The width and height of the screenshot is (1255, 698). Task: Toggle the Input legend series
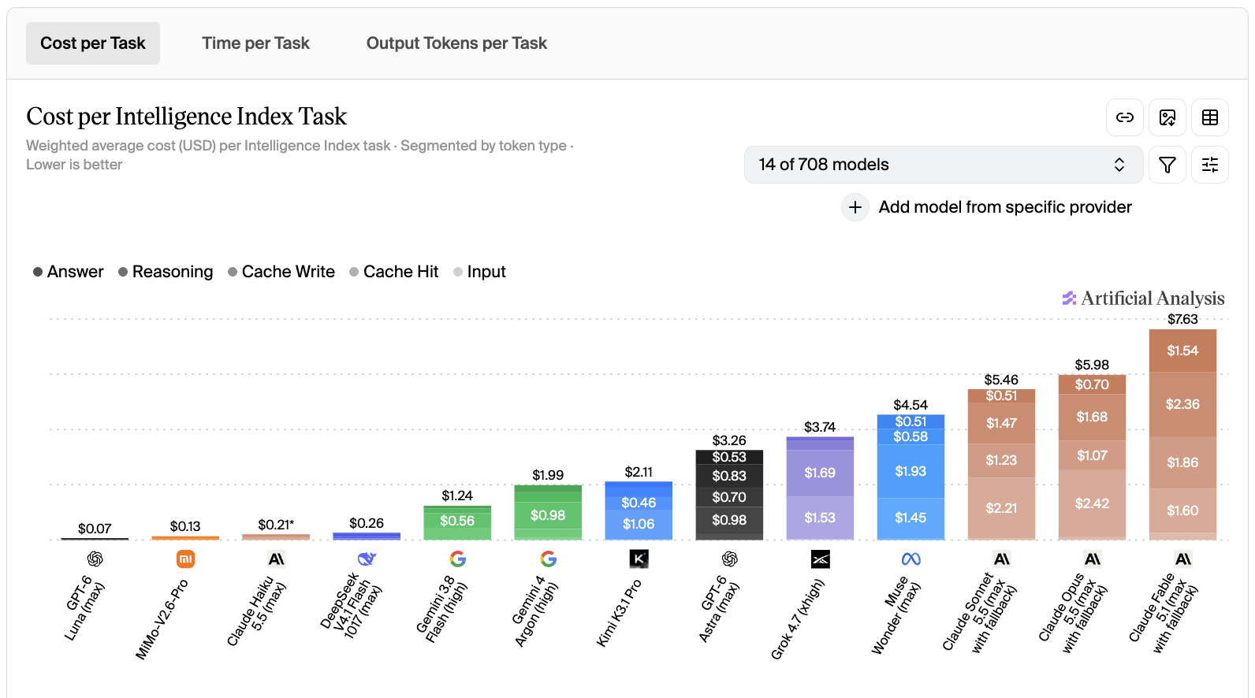click(479, 272)
